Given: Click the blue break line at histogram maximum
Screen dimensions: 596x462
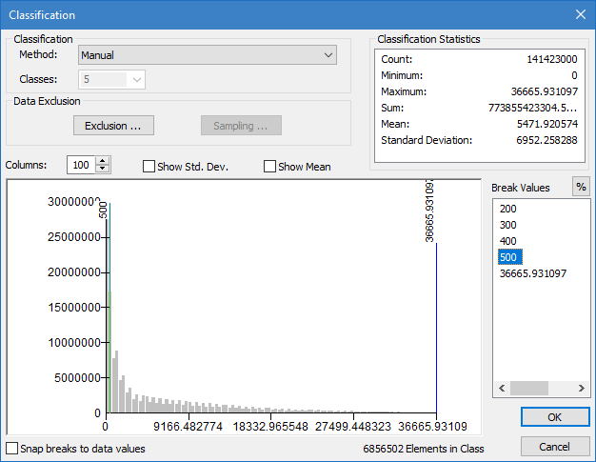Looking at the screenshot, I should (437, 324).
